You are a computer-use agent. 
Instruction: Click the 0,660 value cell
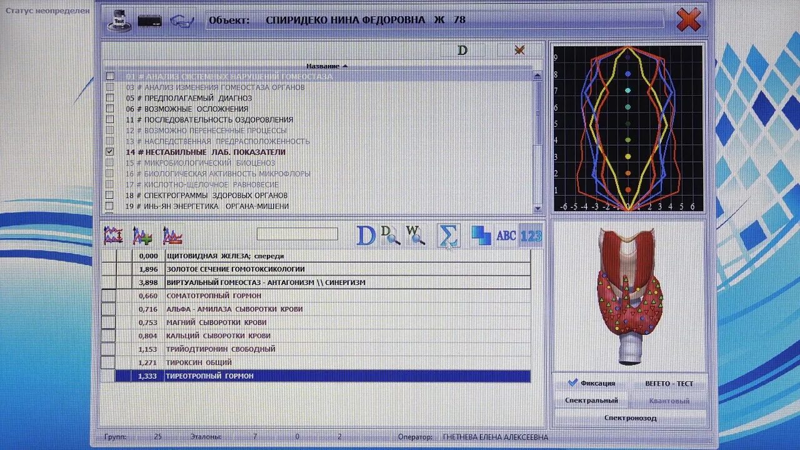pos(148,296)
